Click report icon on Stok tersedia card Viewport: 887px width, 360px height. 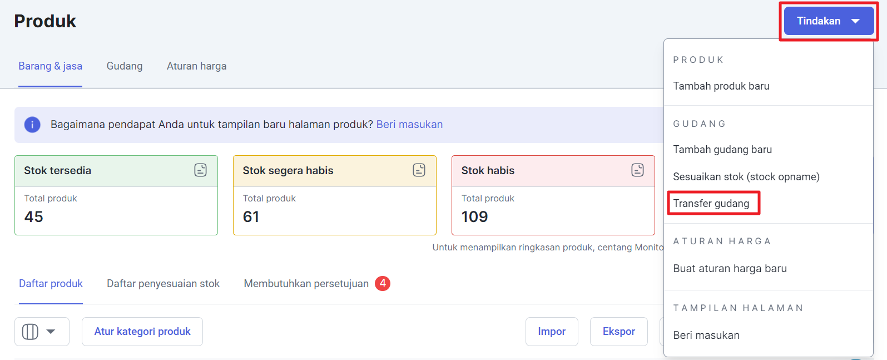[x=201, y=170]
